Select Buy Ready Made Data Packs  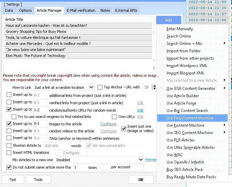click(x=191, y=177)
